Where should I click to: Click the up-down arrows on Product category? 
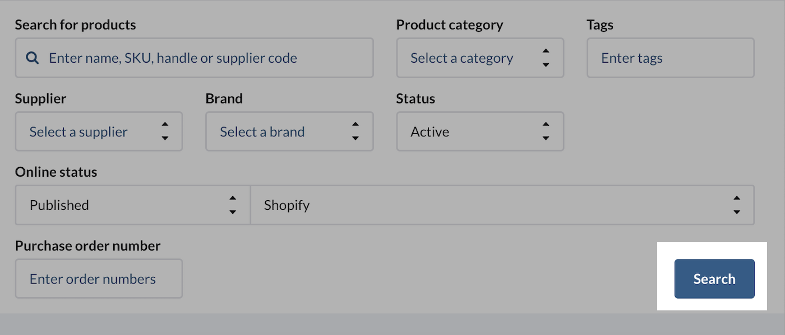[x=546, y=58]
